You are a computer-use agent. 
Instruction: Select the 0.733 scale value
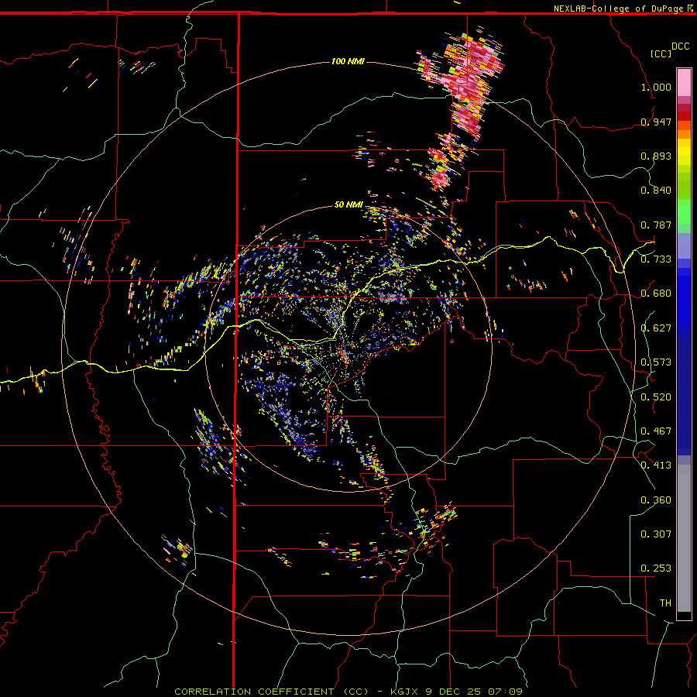[656, 259]
